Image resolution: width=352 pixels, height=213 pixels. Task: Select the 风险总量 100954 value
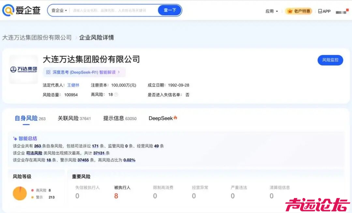pyautogui.click(x=71, y=95)
